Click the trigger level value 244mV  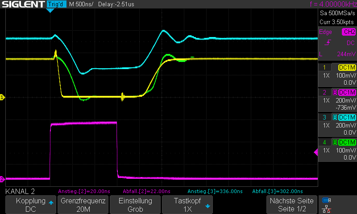tap(346, 54)
